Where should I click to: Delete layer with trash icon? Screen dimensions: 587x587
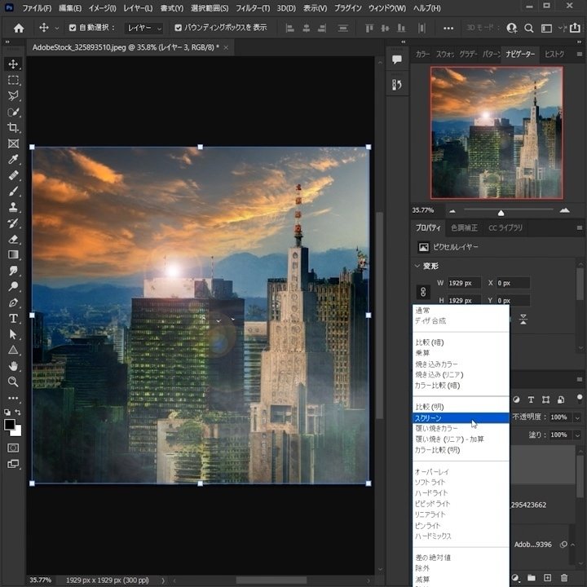(x=564, y=578)
